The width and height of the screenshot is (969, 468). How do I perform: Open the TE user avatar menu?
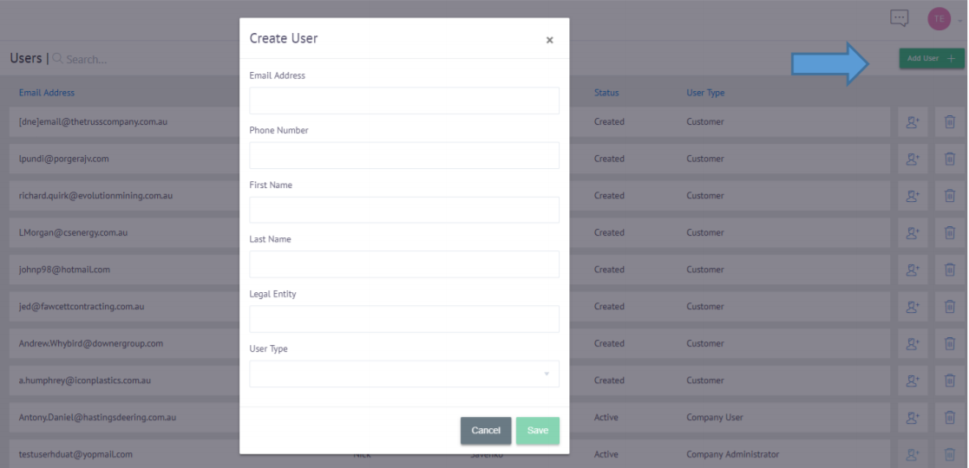tap(939, 18)
